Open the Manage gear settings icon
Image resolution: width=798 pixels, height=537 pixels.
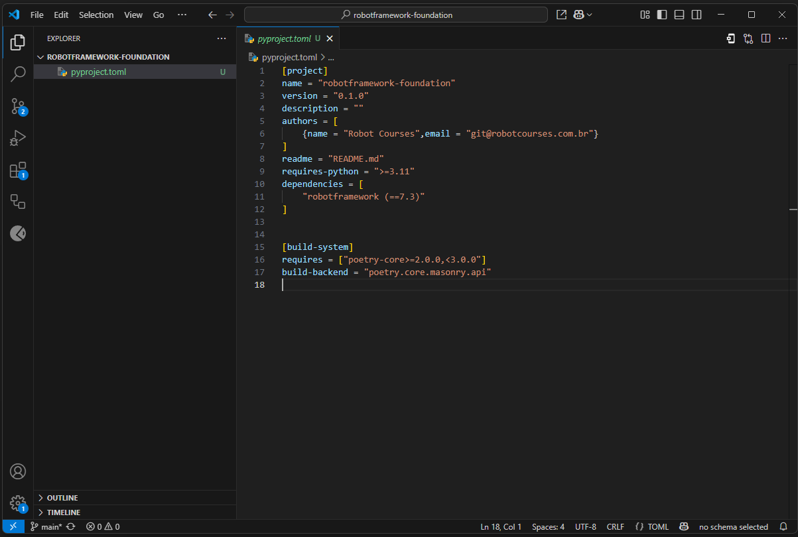[18, 503]
